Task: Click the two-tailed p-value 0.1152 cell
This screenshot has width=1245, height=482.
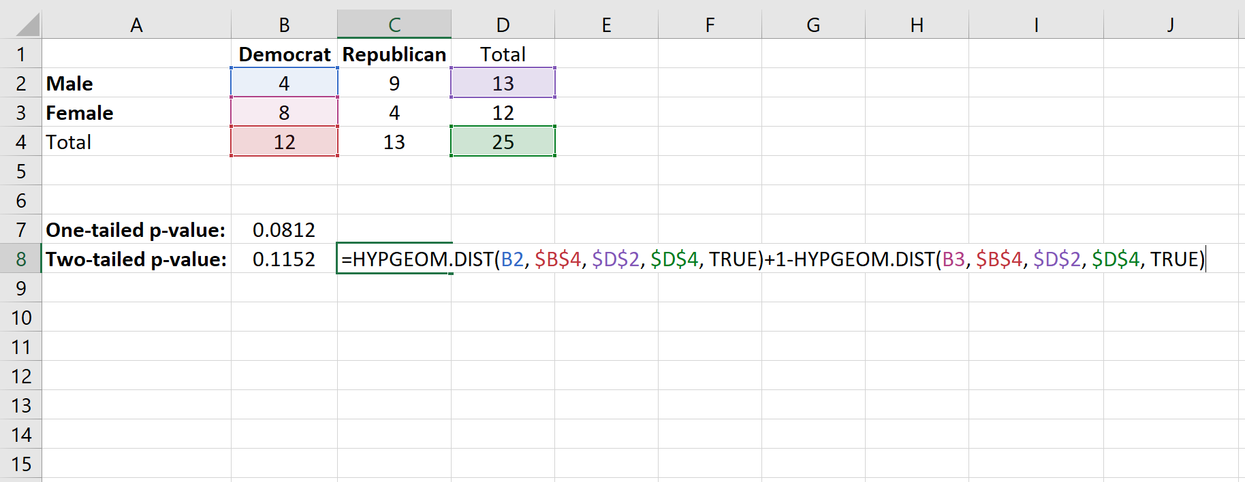Action: coord(284,259)
